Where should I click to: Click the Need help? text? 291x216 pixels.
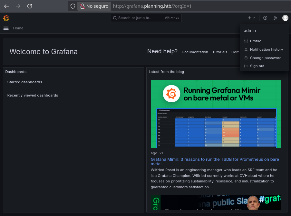point(162,51)
